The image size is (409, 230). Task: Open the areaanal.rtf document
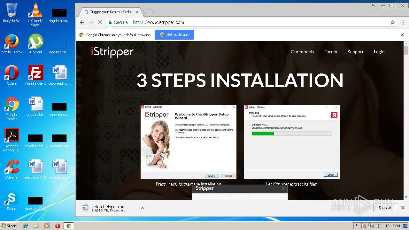pos(35,107)
